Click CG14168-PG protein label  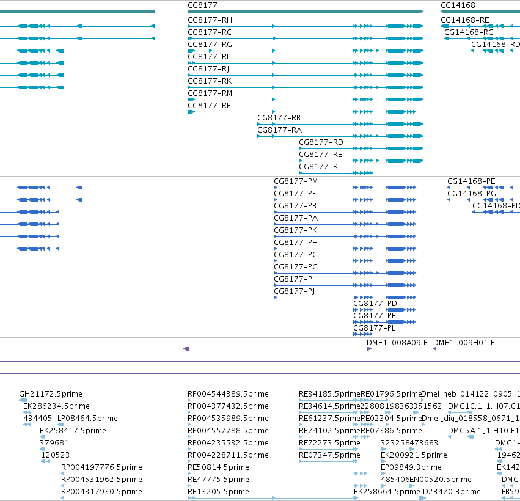472,194
